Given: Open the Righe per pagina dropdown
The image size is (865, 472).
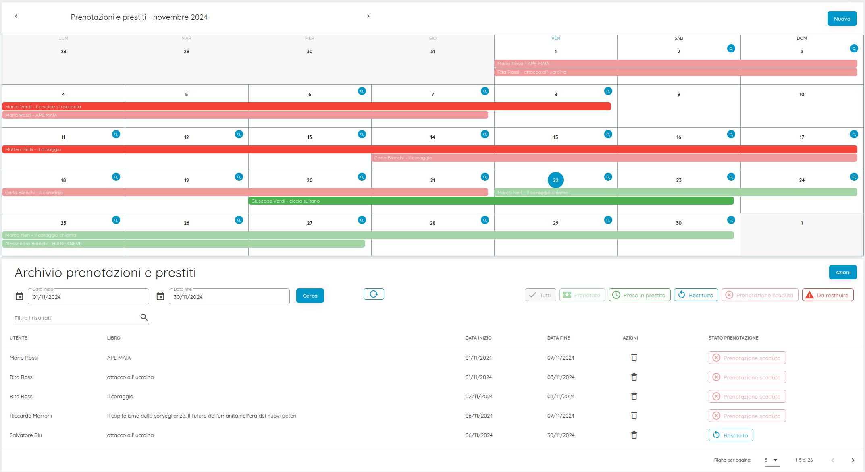Looking at the screenshot, I should 772,460.
